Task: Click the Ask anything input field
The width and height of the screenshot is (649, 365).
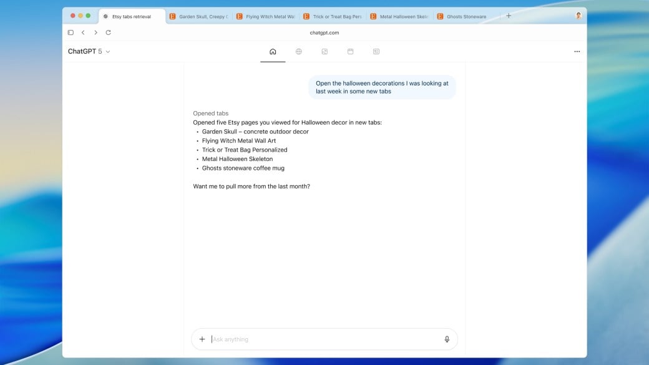Action: point(324,339)
